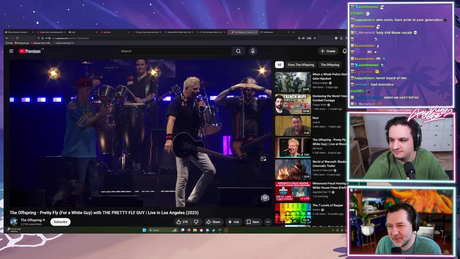Click the Ask button
The image size is (460, 259).
tap(234, 222)
